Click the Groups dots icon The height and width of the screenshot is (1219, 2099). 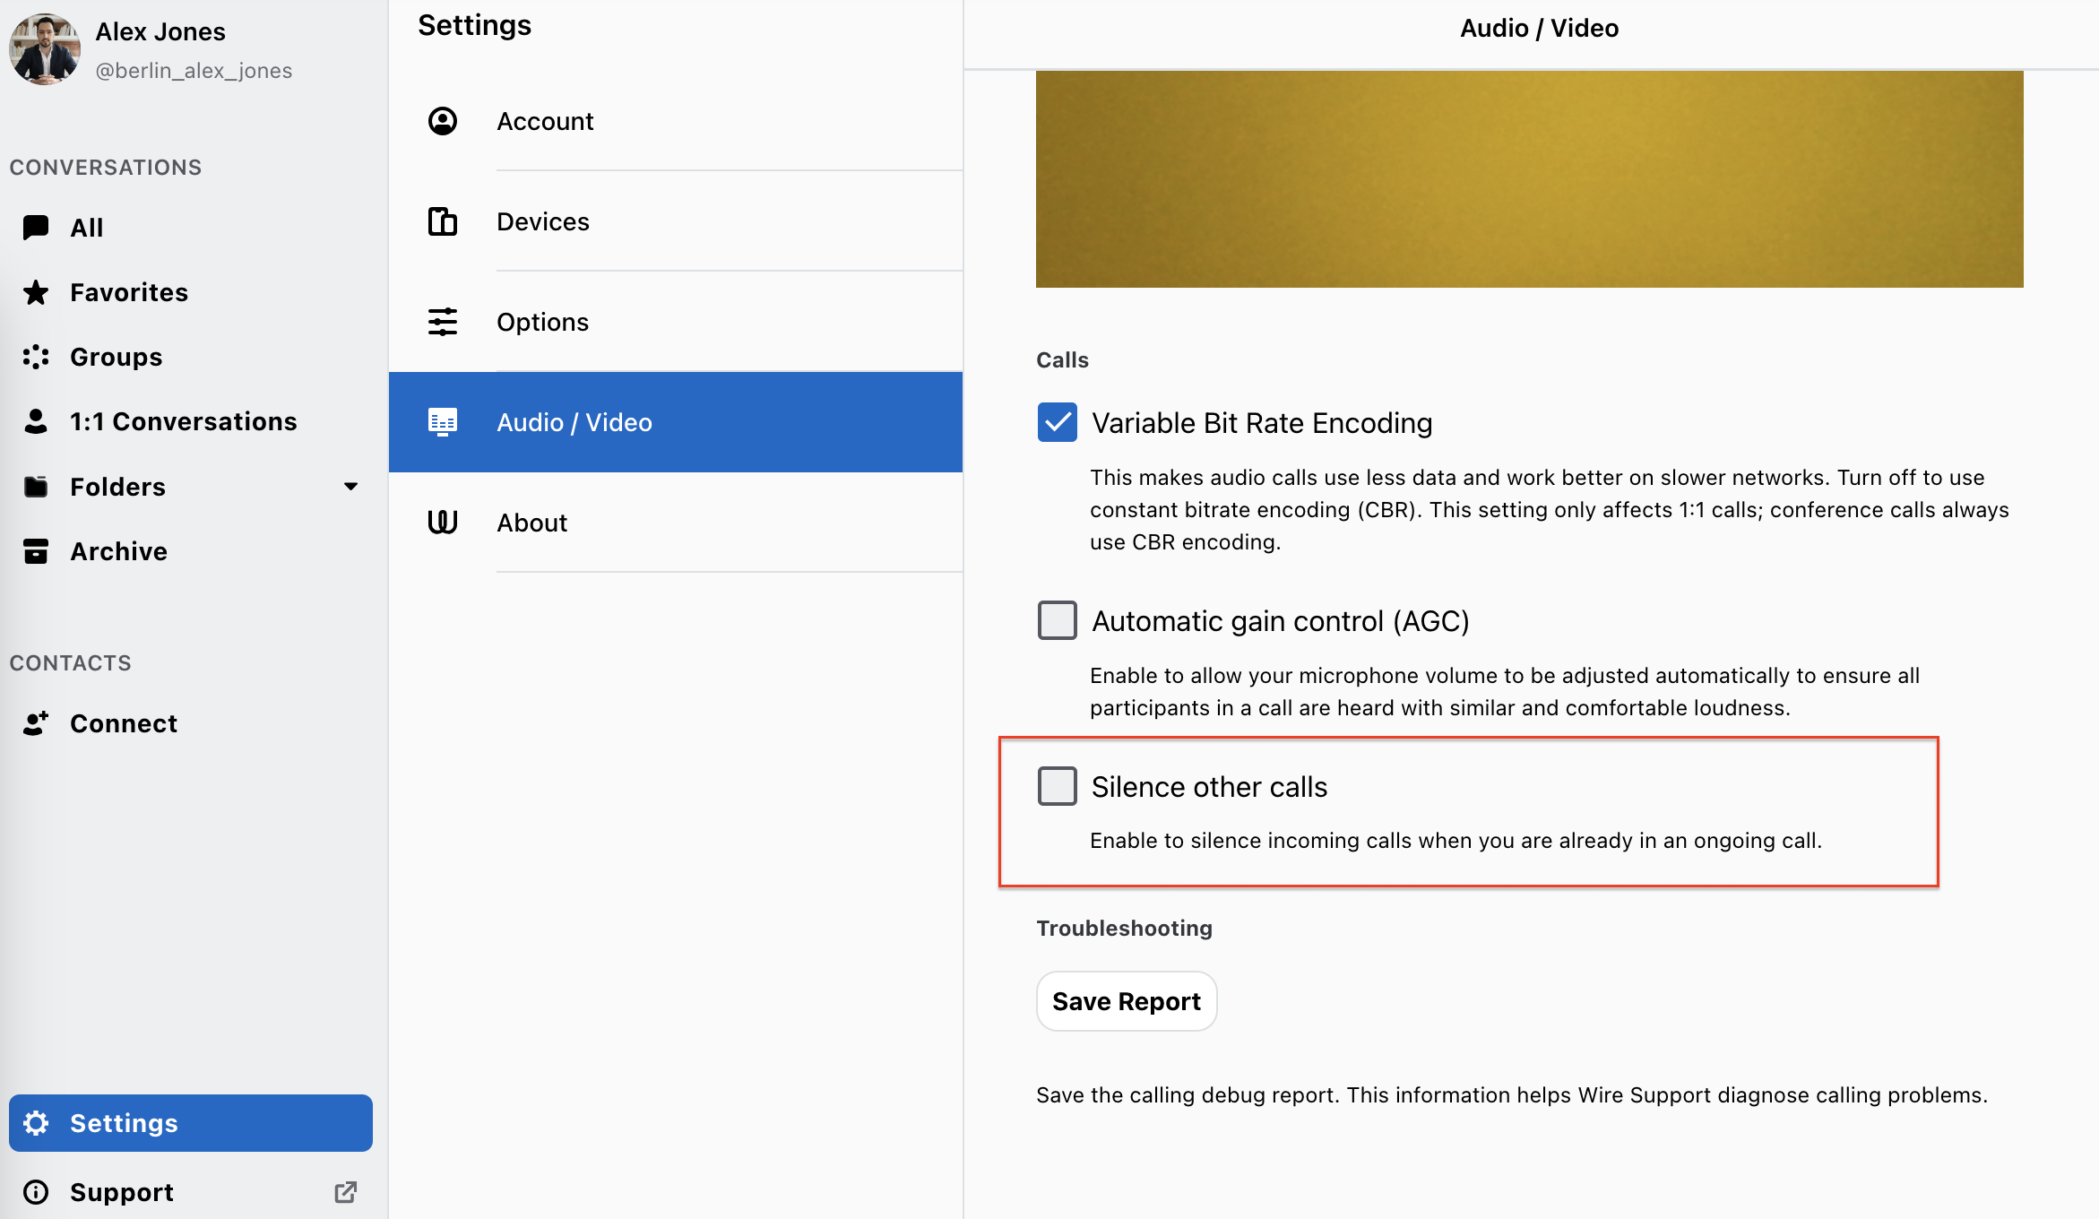pyautogui.click(x=36, y=357)
